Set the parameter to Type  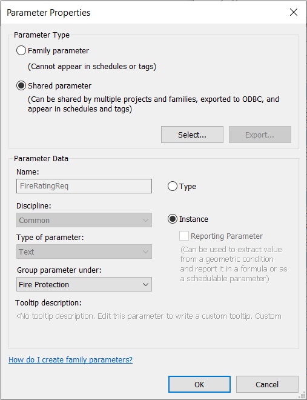coord(173,186)
